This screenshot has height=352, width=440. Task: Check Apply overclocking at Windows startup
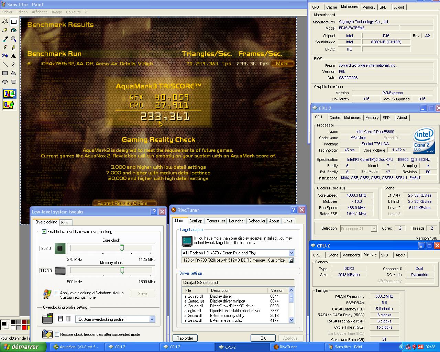pos(57,293)
